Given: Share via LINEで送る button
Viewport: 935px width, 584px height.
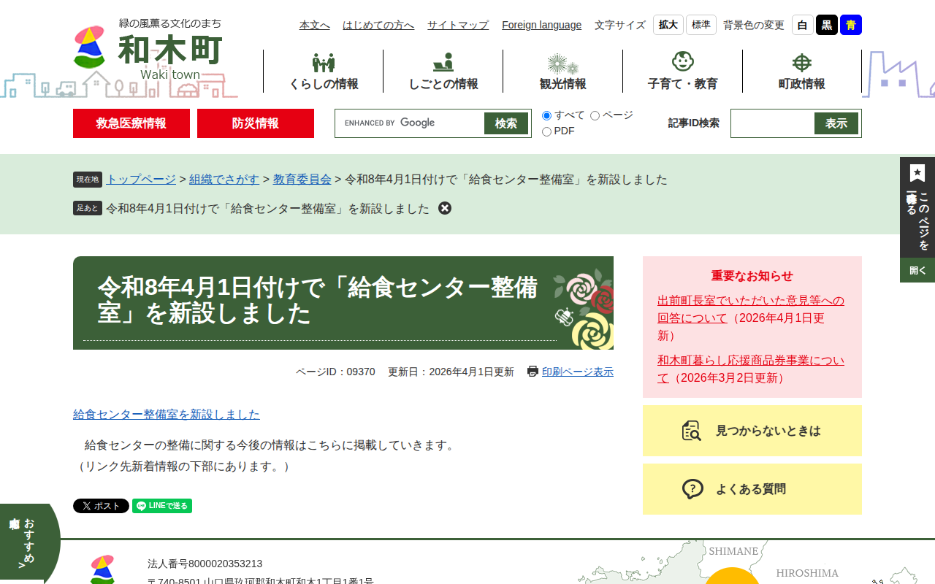Looking at the screenshot, I should (162, 506).
